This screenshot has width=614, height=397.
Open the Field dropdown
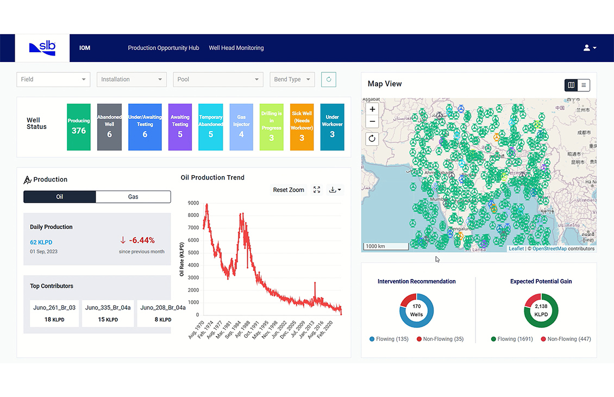click(53, 79)
